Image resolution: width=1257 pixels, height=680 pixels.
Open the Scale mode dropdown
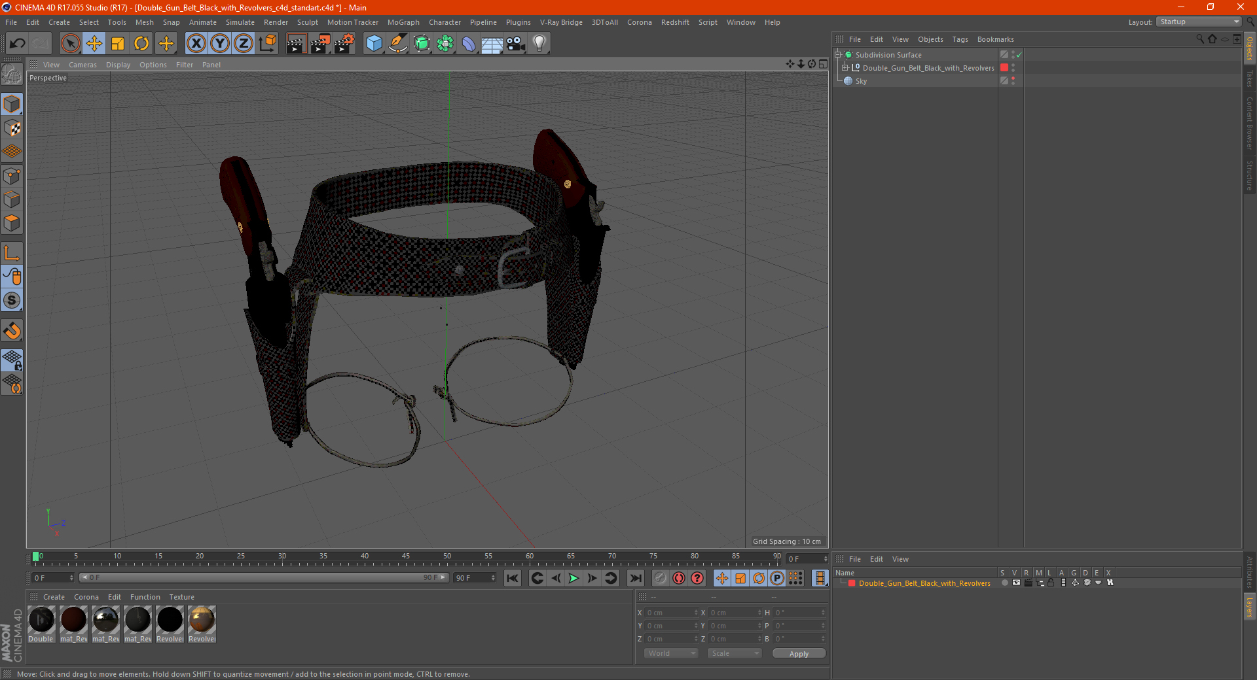(735, 653)
